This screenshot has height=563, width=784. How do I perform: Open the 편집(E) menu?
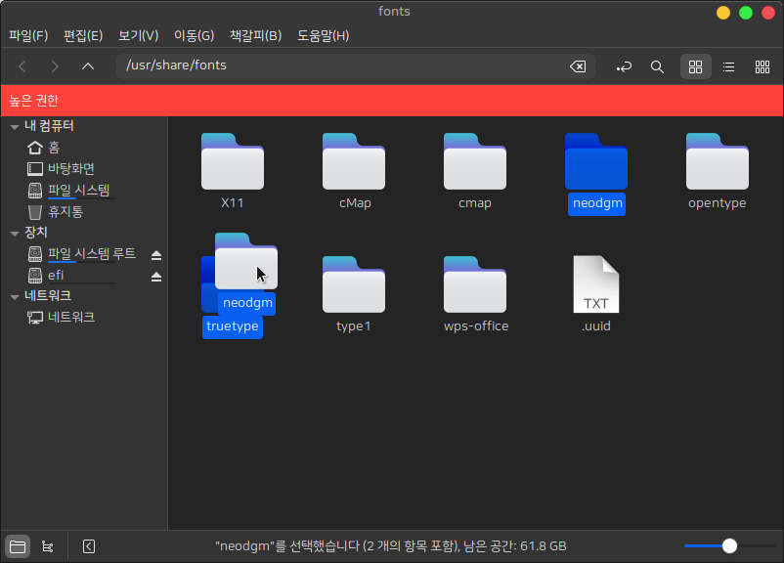pos(83,35)
